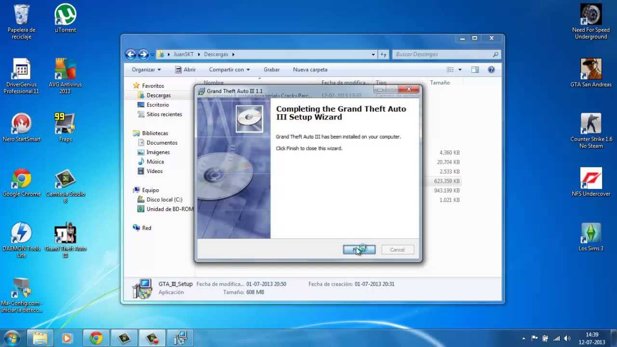This screenshot has width=617, height=347.
Task: Open the Ma-Config.com desktop shortcut
Action: pos(22,295)
